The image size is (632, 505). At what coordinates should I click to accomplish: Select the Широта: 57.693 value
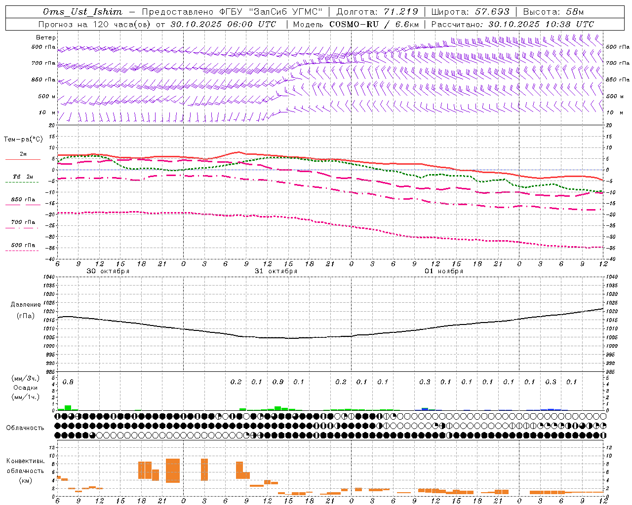click(471, 12)
